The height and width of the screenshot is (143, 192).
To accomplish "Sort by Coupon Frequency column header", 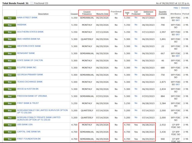I will click(x=87, y=13).
